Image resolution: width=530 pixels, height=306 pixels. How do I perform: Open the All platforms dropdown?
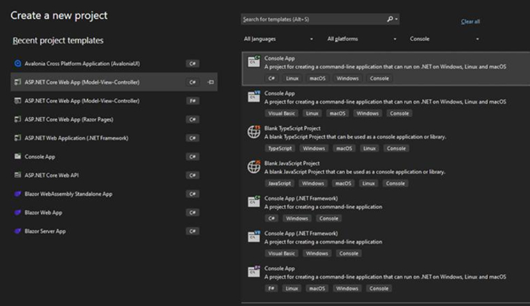[361, 39]
